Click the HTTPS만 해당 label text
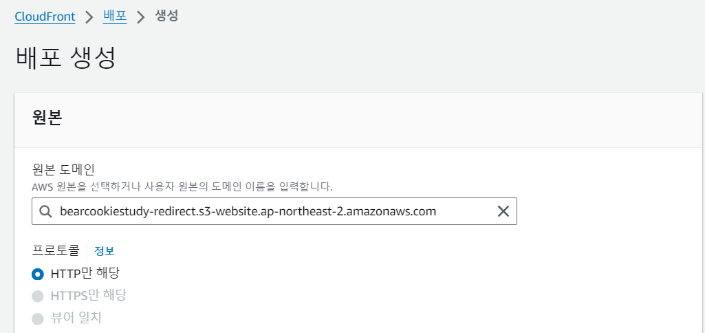This screenshot has height=333, width=705. click(89, 296)
